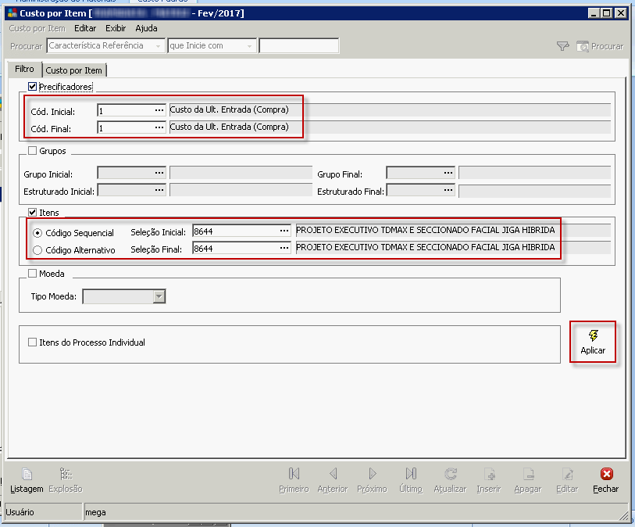
Task: Click the Apagar delete icon
Action: click(x=528, y=474)
